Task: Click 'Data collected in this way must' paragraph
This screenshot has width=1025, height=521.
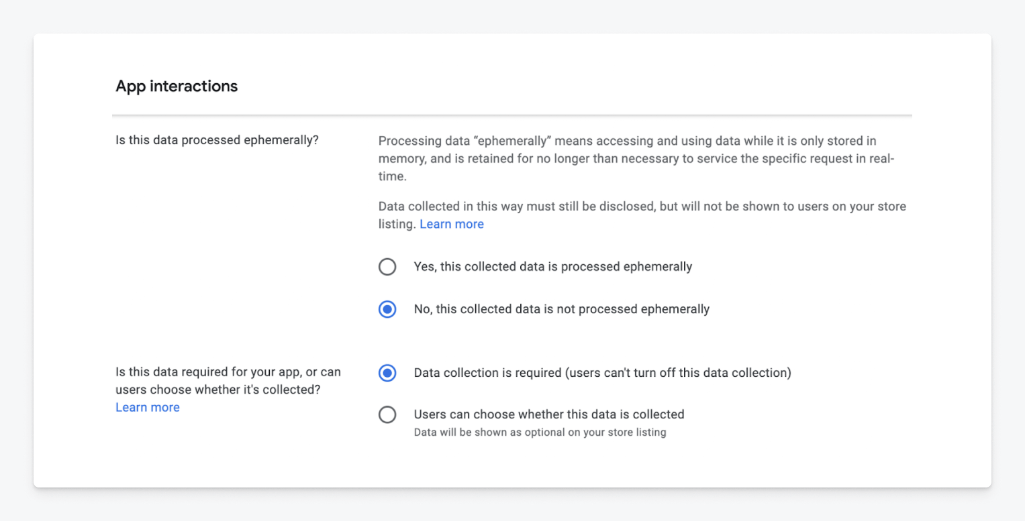Action: coord(642,215)
